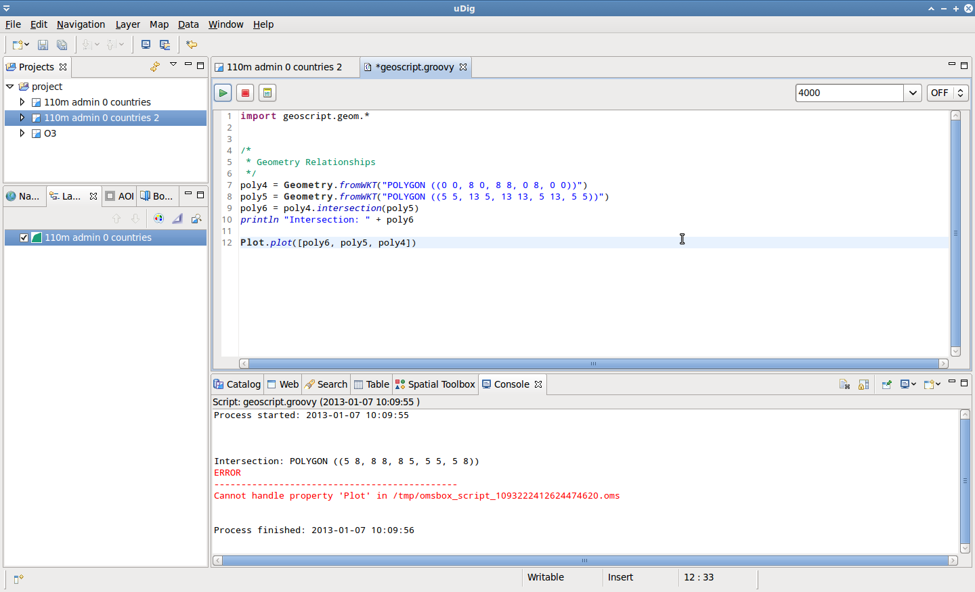Open Display Selected Console dropdown arrow

(914, 384)
